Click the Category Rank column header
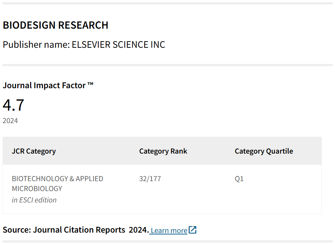 [x=163, y=151]
